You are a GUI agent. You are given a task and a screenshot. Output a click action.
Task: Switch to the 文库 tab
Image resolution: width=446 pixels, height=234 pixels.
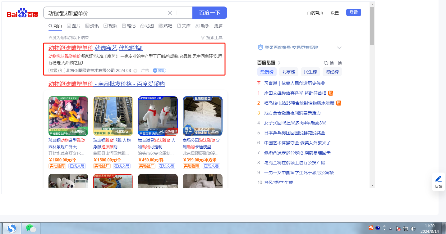pyautogui.click(x=184, y=26)
